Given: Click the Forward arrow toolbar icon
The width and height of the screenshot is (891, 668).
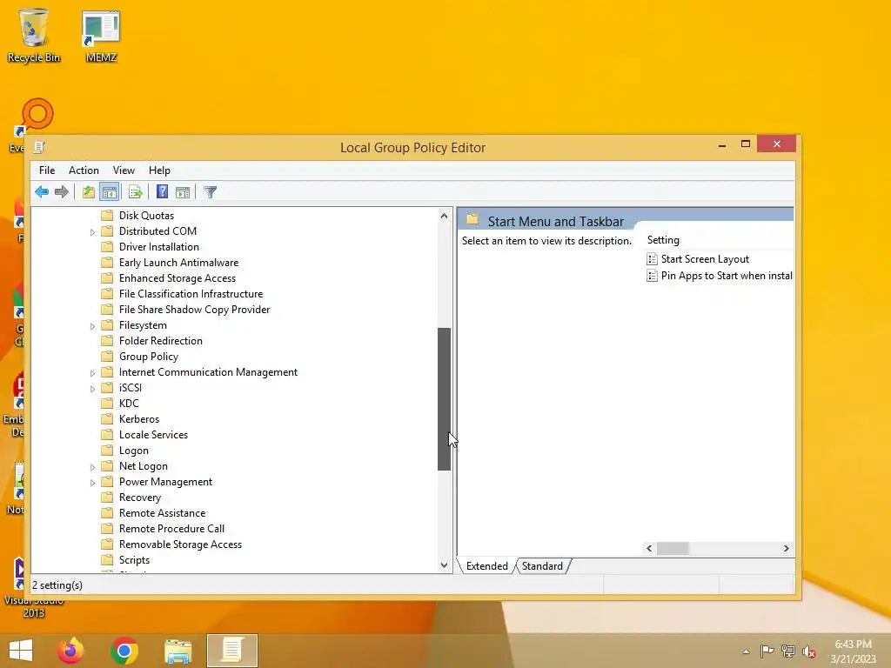Looking at the screenshot, I should tap(62, 192).
